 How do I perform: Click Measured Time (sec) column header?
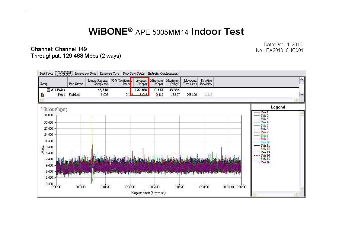pos(189,82)
